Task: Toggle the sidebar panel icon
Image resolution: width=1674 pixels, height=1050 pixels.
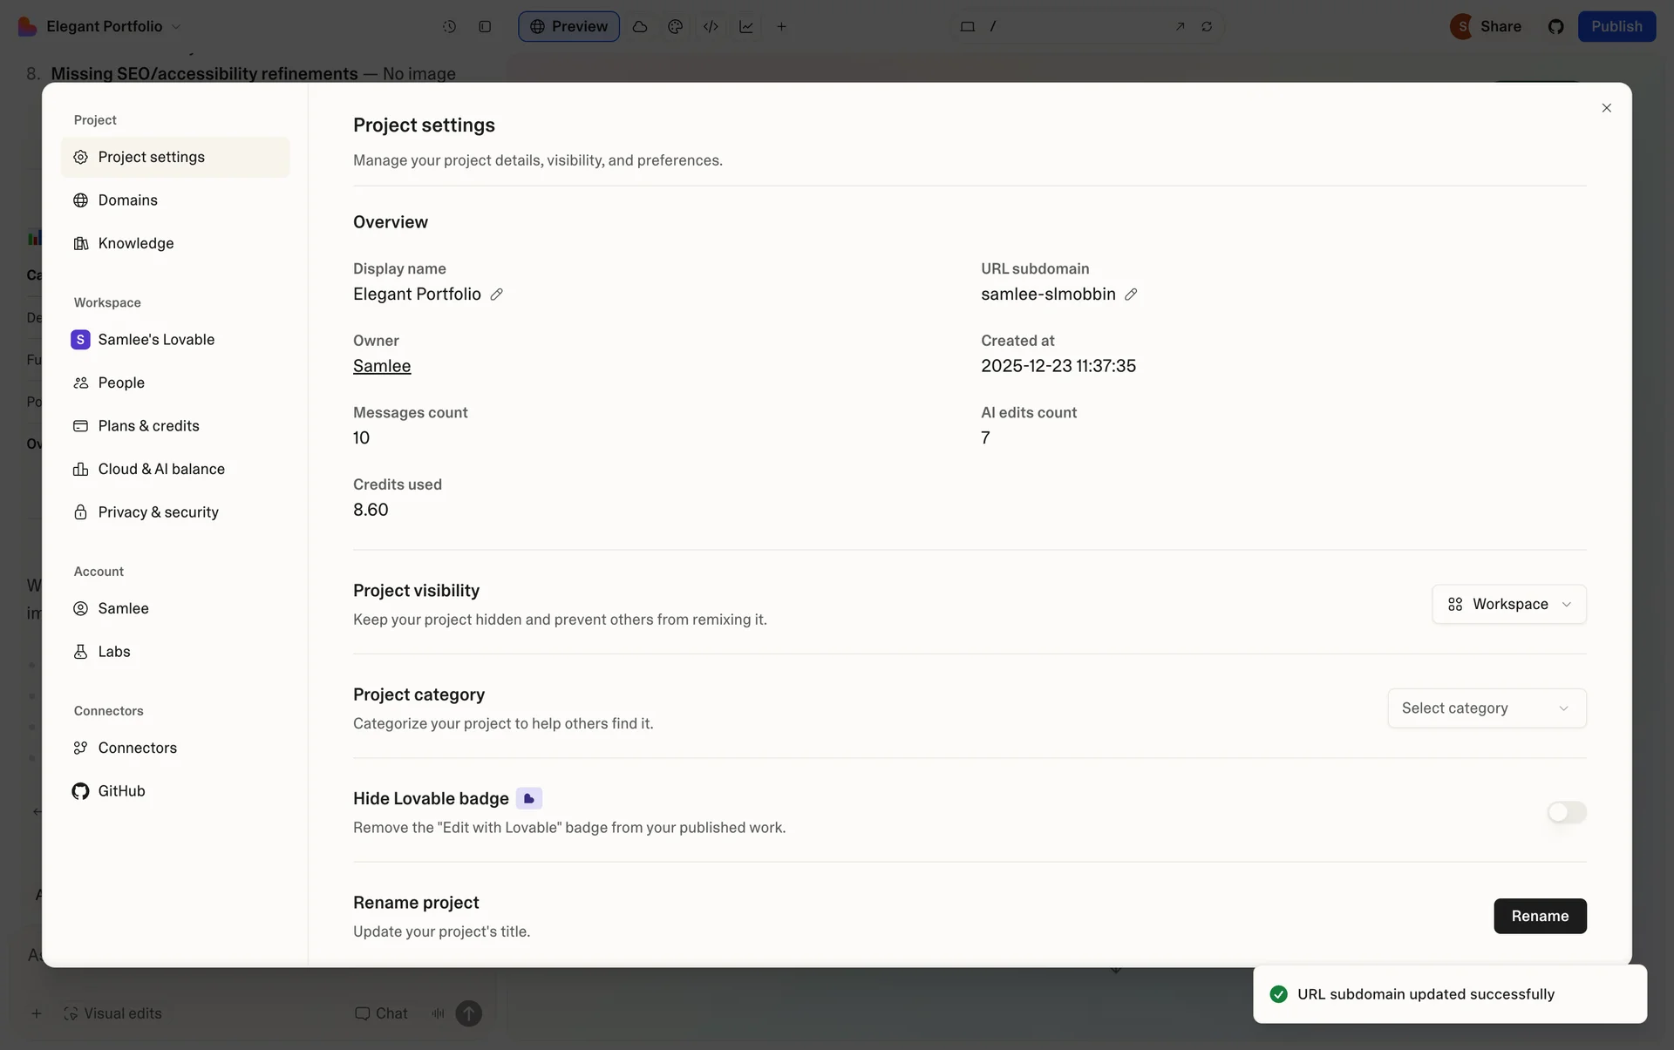Action: (485, 26)
